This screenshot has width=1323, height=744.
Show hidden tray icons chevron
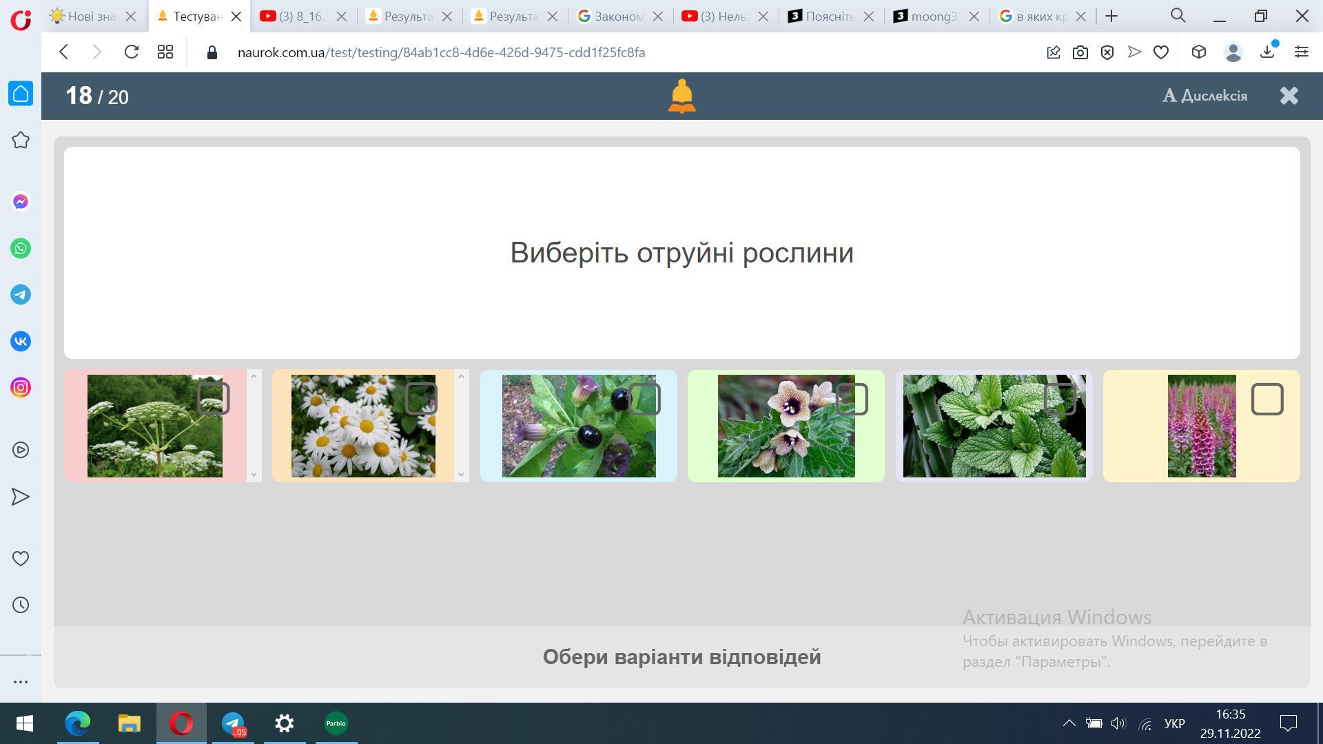pyautogui.click(x=1069, y=723)
